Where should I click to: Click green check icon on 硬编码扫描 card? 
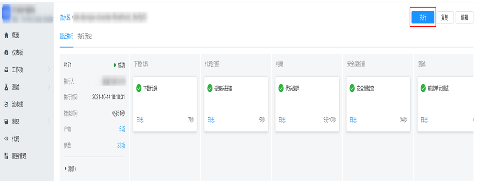pos(210,89)
